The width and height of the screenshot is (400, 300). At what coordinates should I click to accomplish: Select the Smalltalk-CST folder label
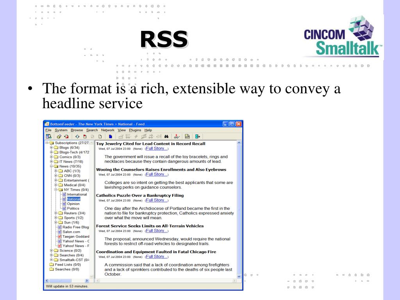[x=74, y=260]
